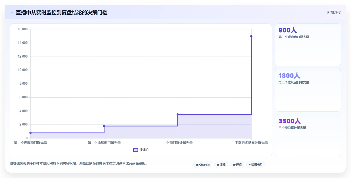Click the 1800人 data card value
Screen dimensions: 351x178
coord(289,76)
